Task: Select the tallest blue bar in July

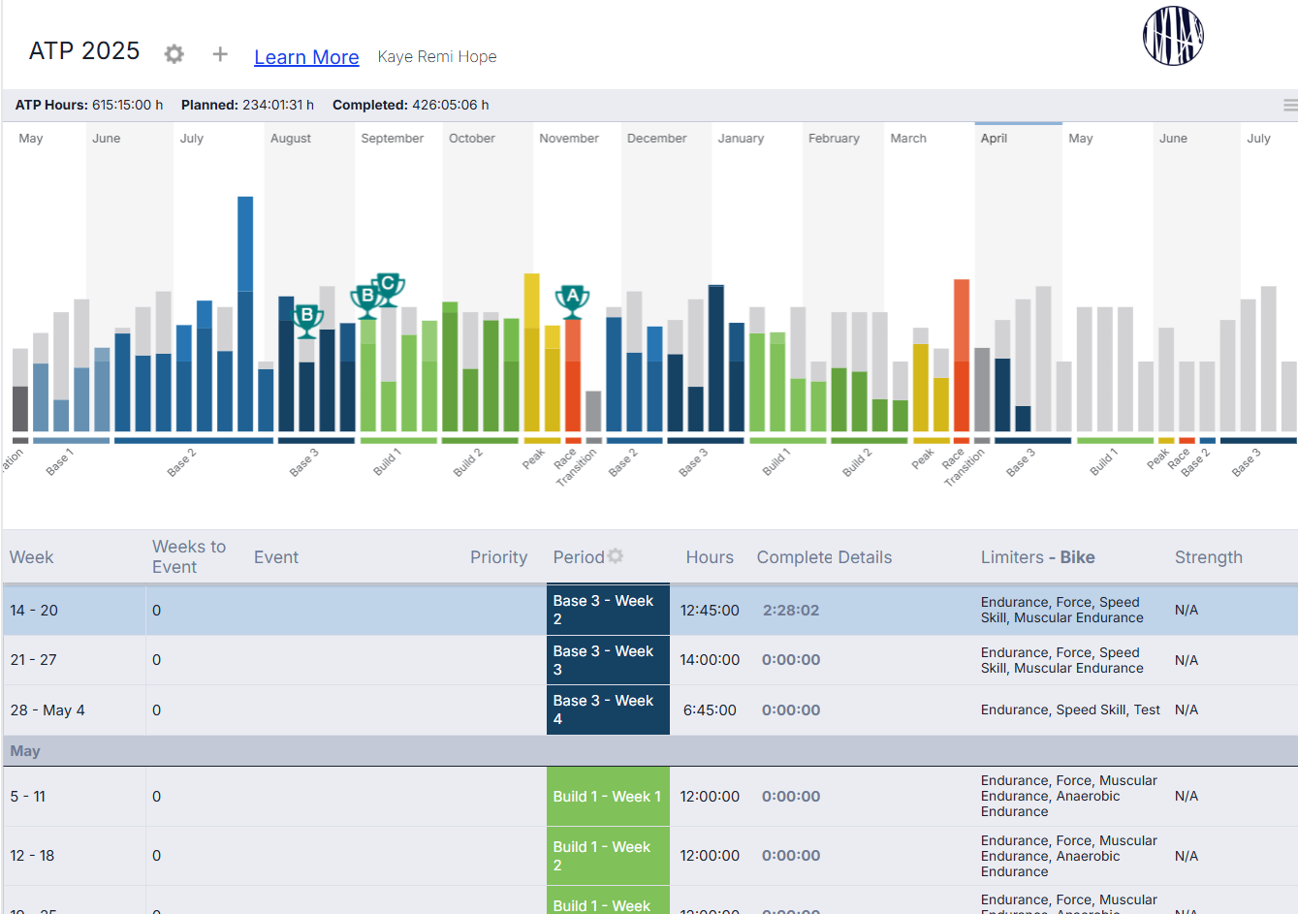Action: [245, 314]
